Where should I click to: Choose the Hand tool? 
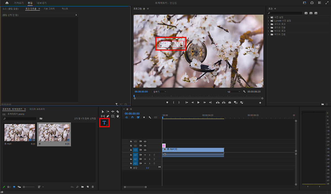coord(118,116)
